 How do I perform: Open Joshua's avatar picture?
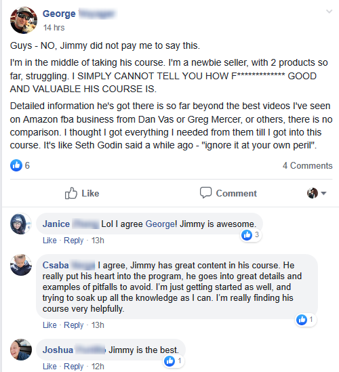(x=21, y=350)
